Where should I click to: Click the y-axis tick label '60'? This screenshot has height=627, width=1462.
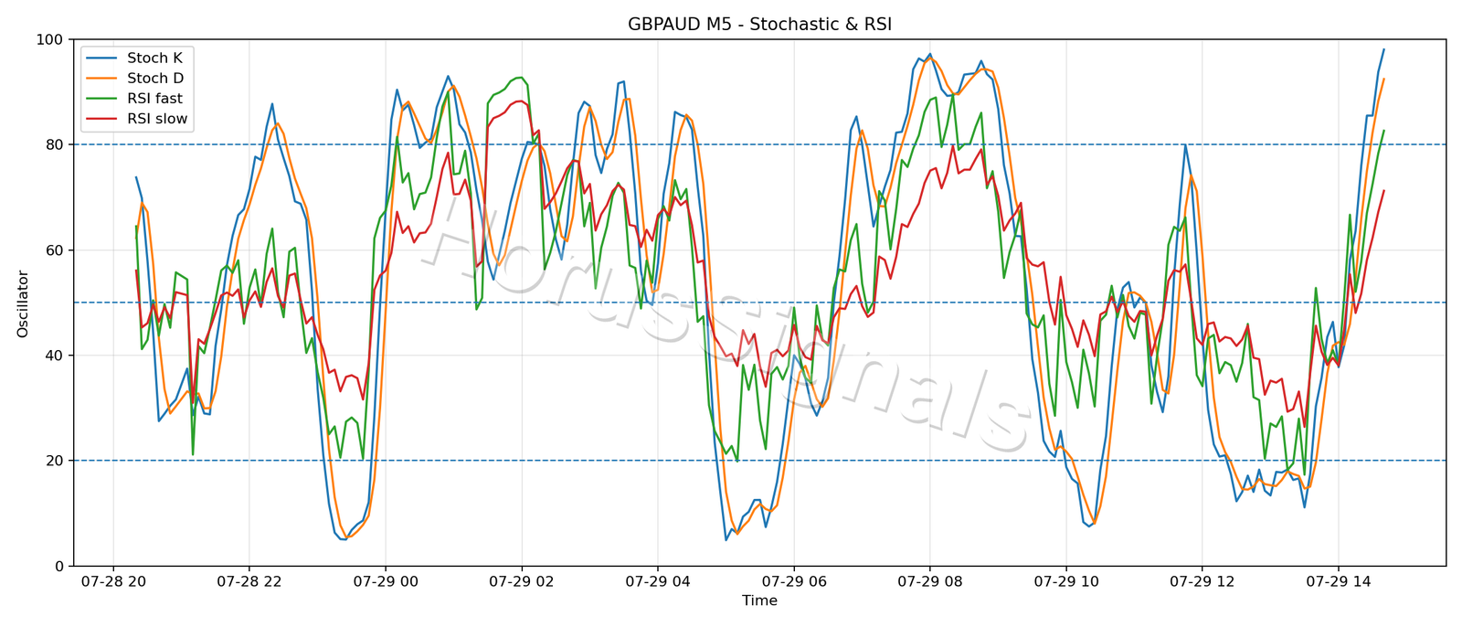point(54,250)
